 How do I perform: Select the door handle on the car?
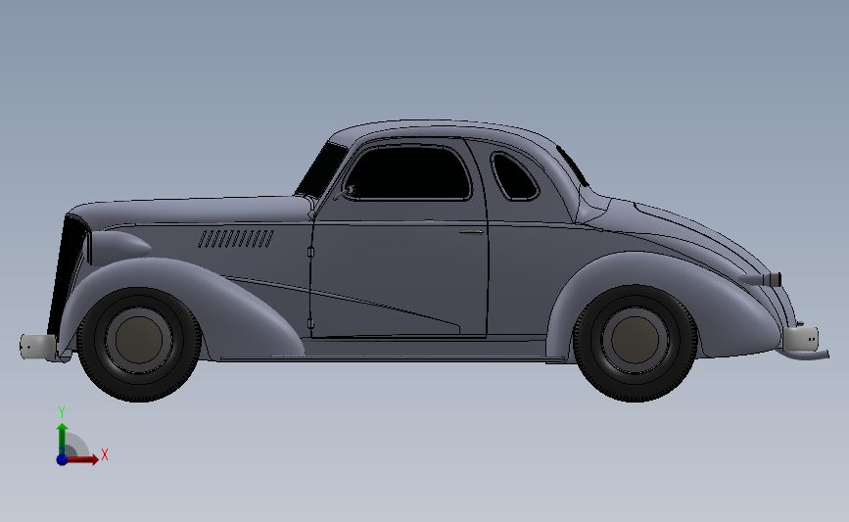[x=471, y=233]
